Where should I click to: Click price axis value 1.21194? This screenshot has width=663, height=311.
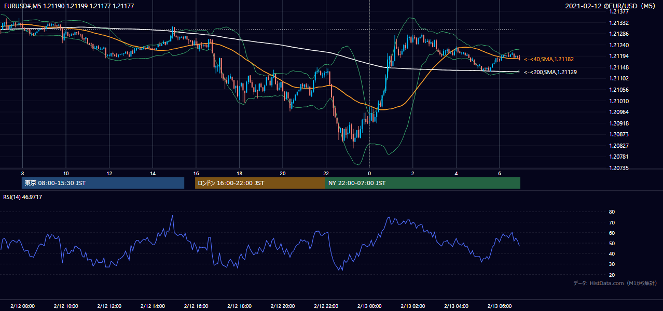point(619,56)
